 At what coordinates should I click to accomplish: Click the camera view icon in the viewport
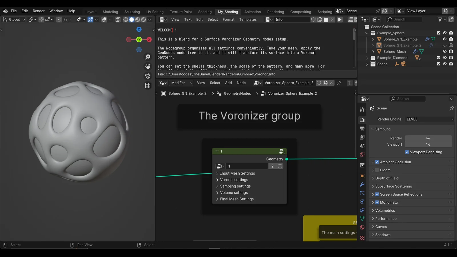tap(148, 76)
